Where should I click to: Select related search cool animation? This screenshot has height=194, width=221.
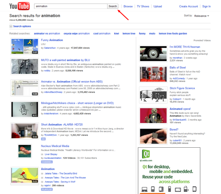coord(102,34)
